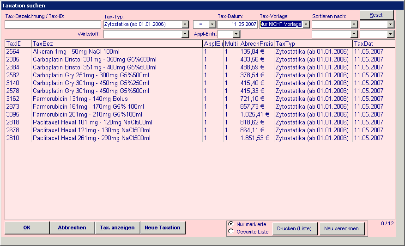The height and width of the screenshot is (246, 405).
Task: Open first sort direction dropdown beside Reset
Action: point(390,25)
